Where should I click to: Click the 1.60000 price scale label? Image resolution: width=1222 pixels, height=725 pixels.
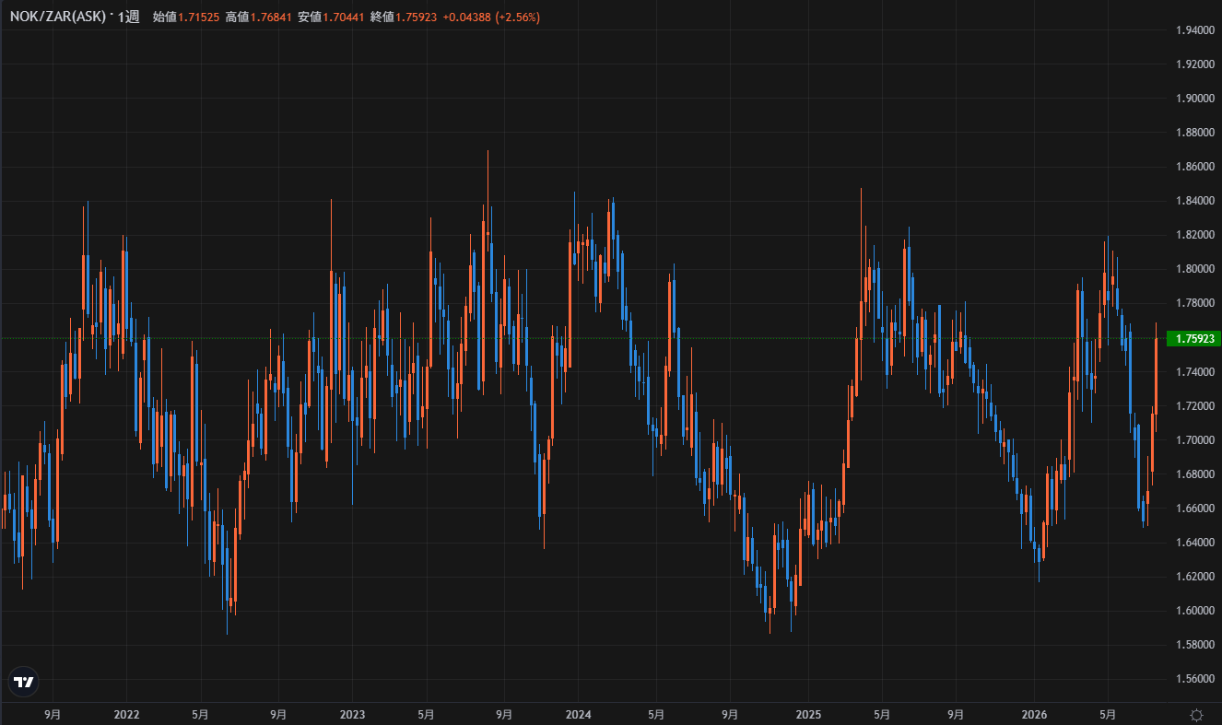pos(1194,611)
